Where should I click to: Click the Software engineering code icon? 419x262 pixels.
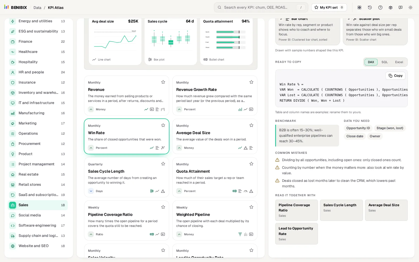click(13, 225)
